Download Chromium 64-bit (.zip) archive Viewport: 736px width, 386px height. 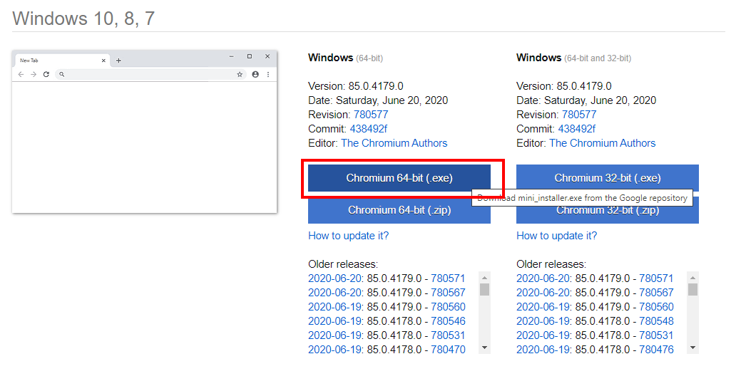[x=399, y=210]
